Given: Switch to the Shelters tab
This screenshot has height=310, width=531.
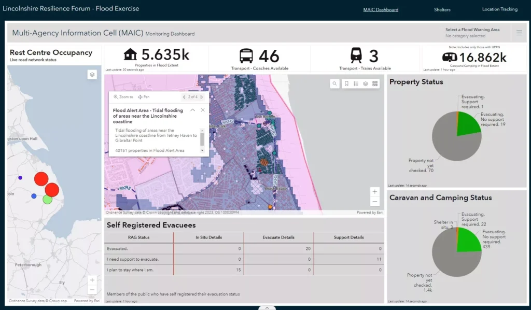Looking at the screenshot, I should pos(442,9).
